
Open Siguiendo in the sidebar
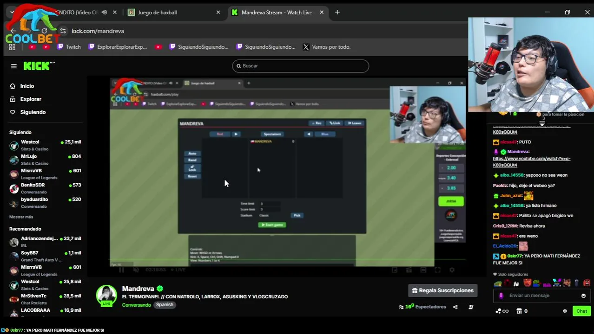tap(33, 112)
